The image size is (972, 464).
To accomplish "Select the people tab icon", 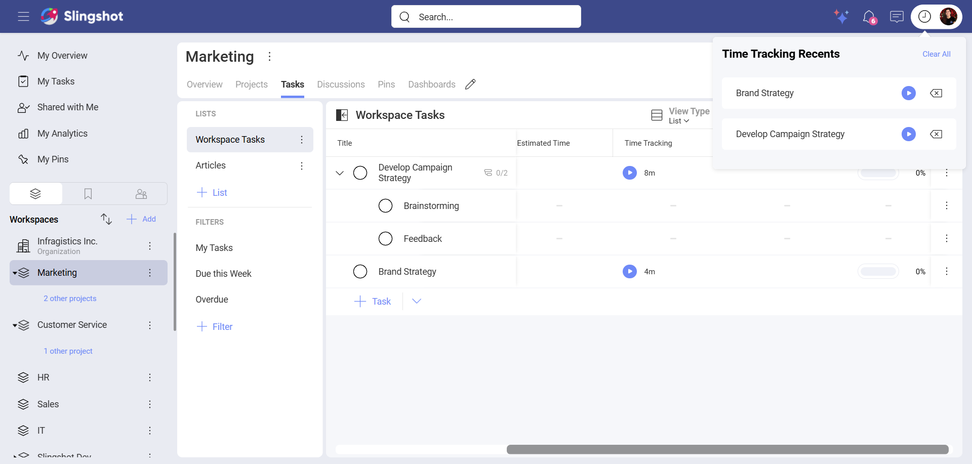I will click(x=141, y=194).
